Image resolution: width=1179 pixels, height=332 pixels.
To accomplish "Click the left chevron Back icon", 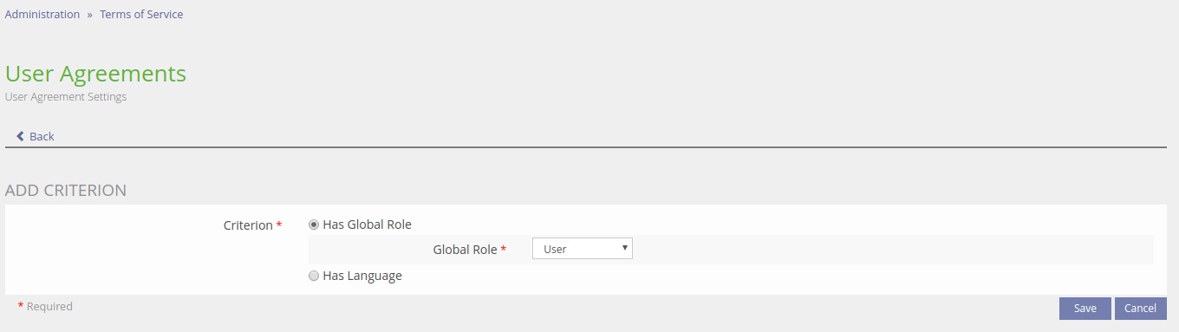I will point(20,136).
